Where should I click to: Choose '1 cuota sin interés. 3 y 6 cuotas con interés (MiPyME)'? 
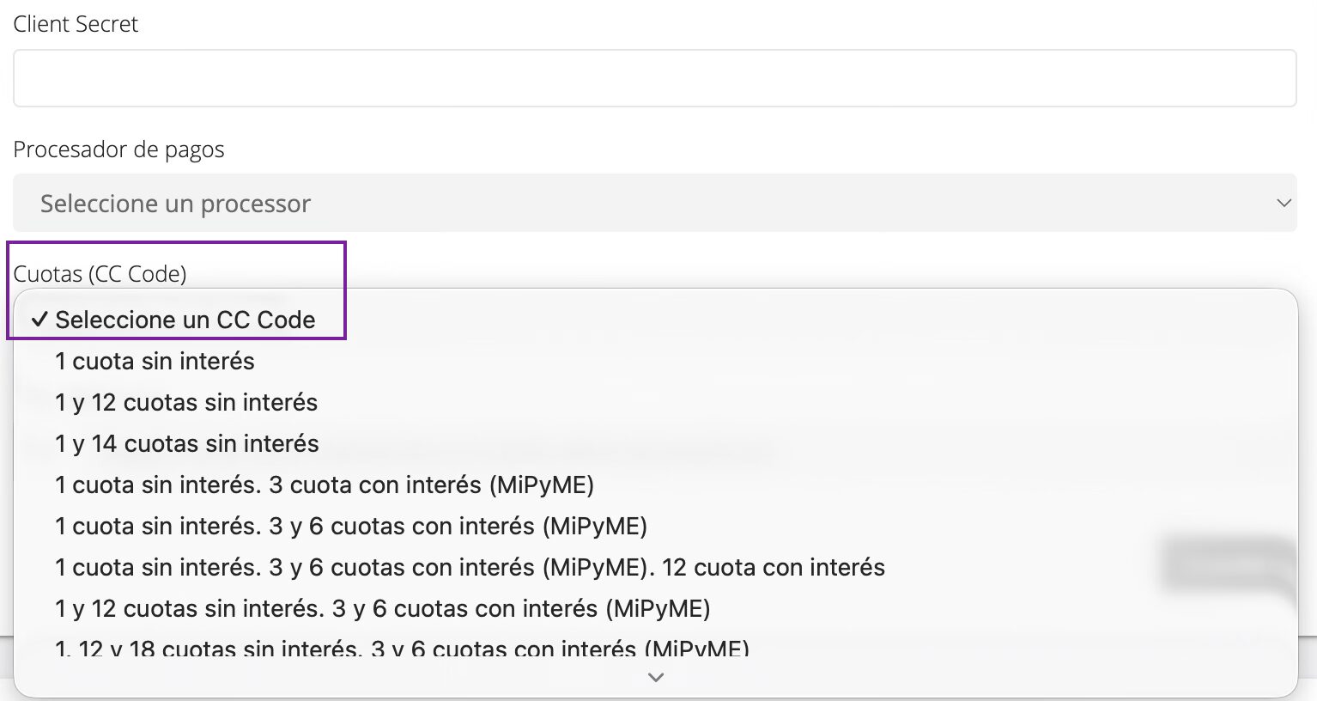coord(656,526)
